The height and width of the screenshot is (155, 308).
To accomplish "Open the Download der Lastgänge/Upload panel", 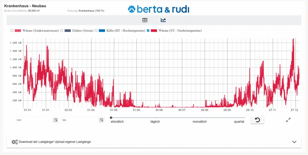I will coord(55,142).
